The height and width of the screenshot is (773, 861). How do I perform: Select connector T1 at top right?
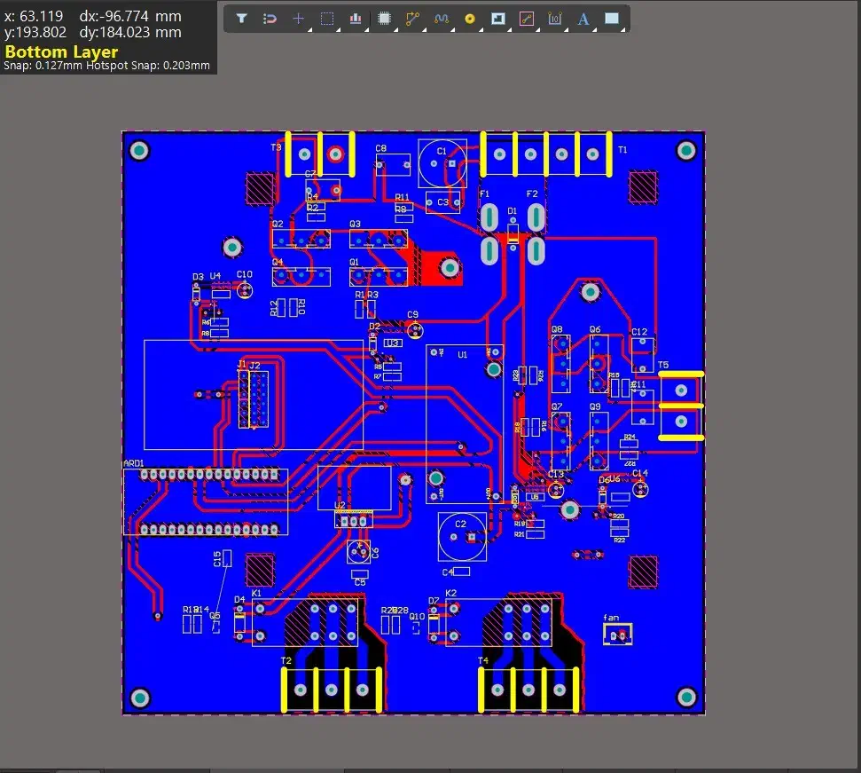547,153
